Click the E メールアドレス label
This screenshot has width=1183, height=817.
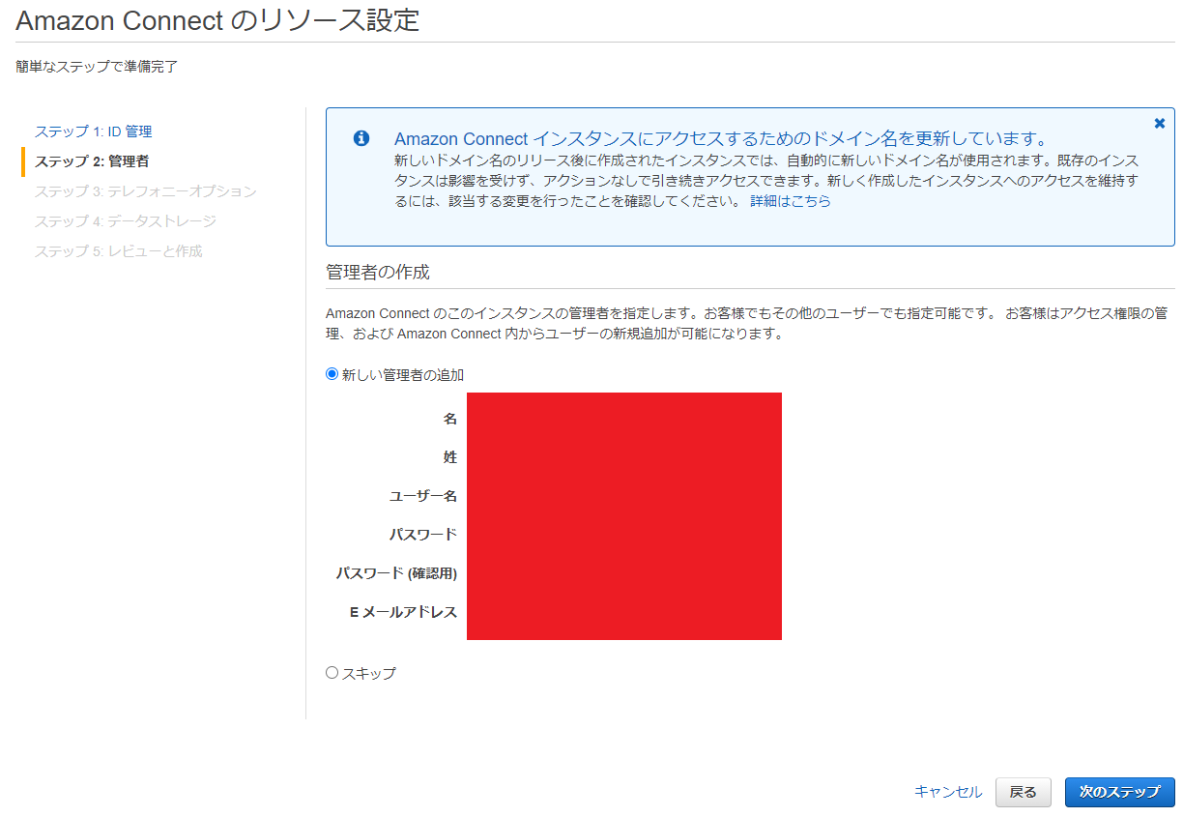pos(403,612)
